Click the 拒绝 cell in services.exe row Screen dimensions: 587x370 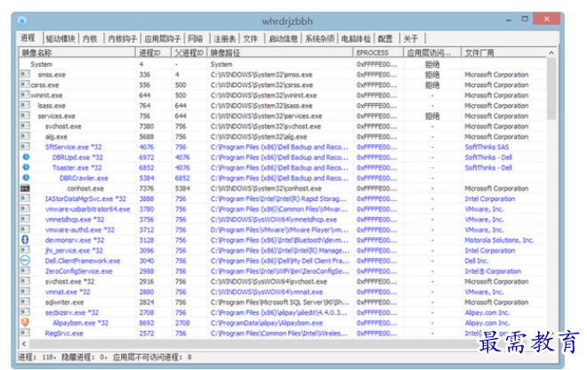click(x=432, y=117)
